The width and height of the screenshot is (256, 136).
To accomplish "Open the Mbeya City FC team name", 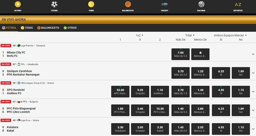I will tap(16, 52).
